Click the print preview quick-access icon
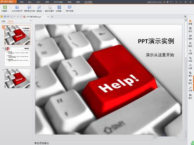The image size is (194, 145). click(12, 17)
